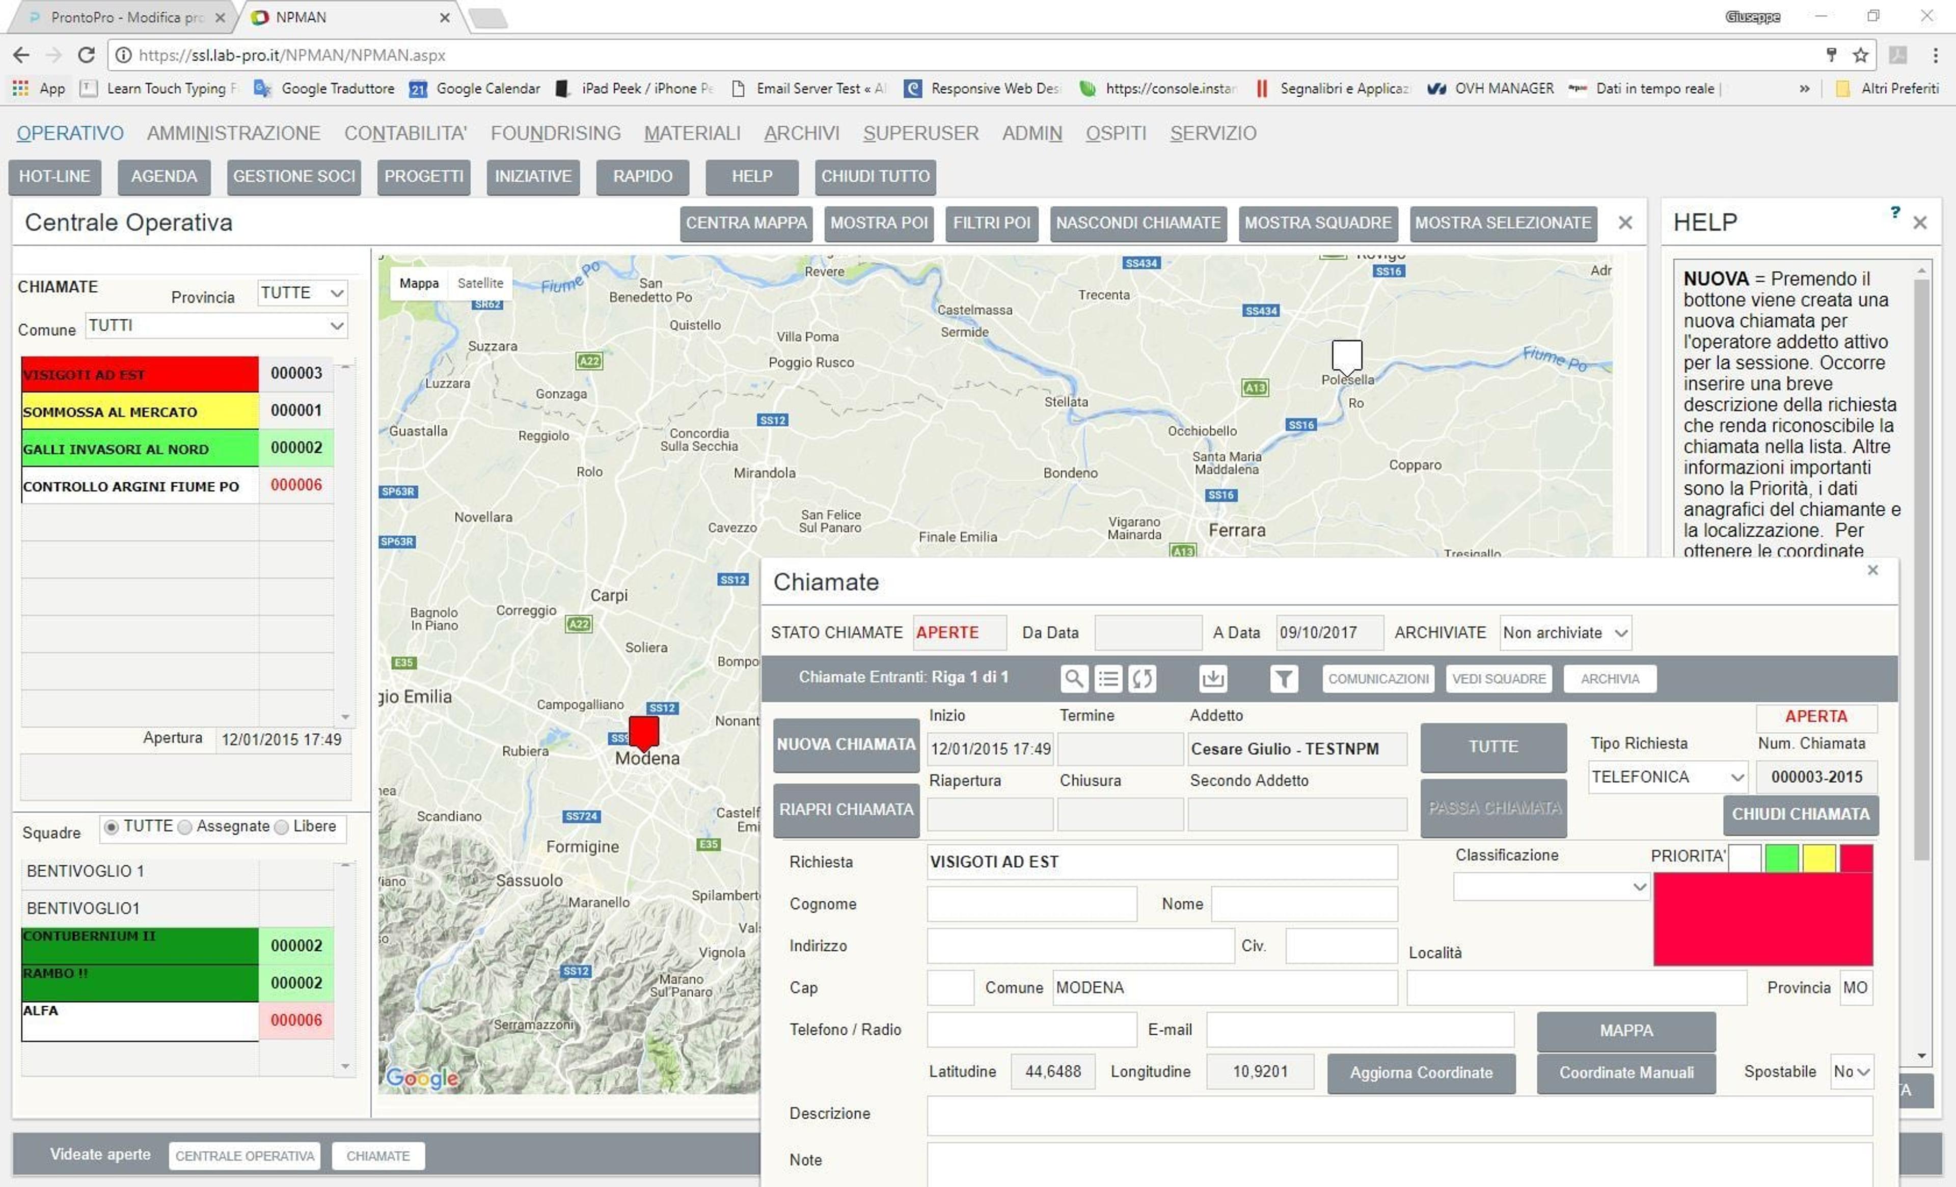Click the white marker at Polesella on map
The height and width of the screenshot is (1187, 1956).
click(1346, 357)
